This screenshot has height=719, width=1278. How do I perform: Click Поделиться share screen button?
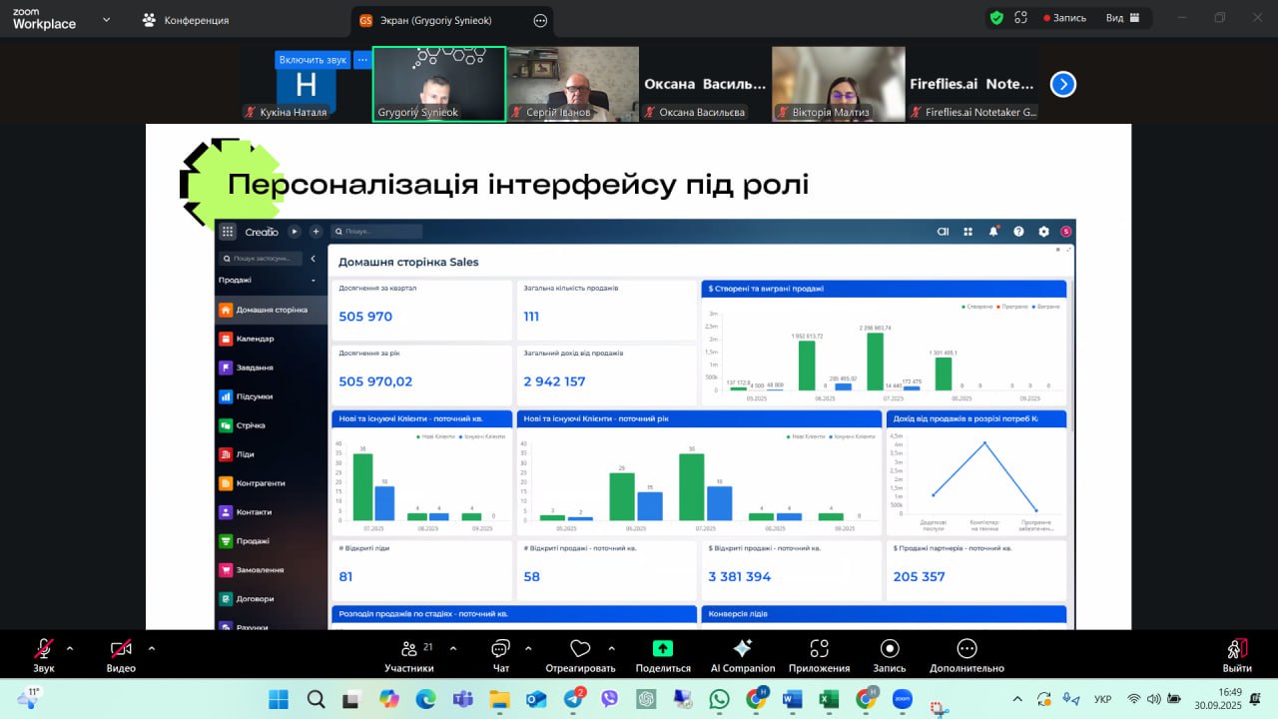pos(663,656)
